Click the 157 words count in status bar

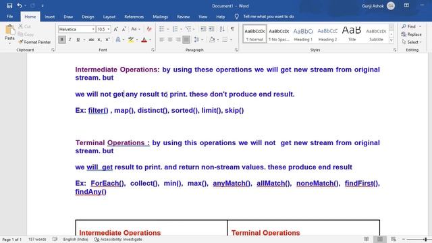click(x=37, y=239)
